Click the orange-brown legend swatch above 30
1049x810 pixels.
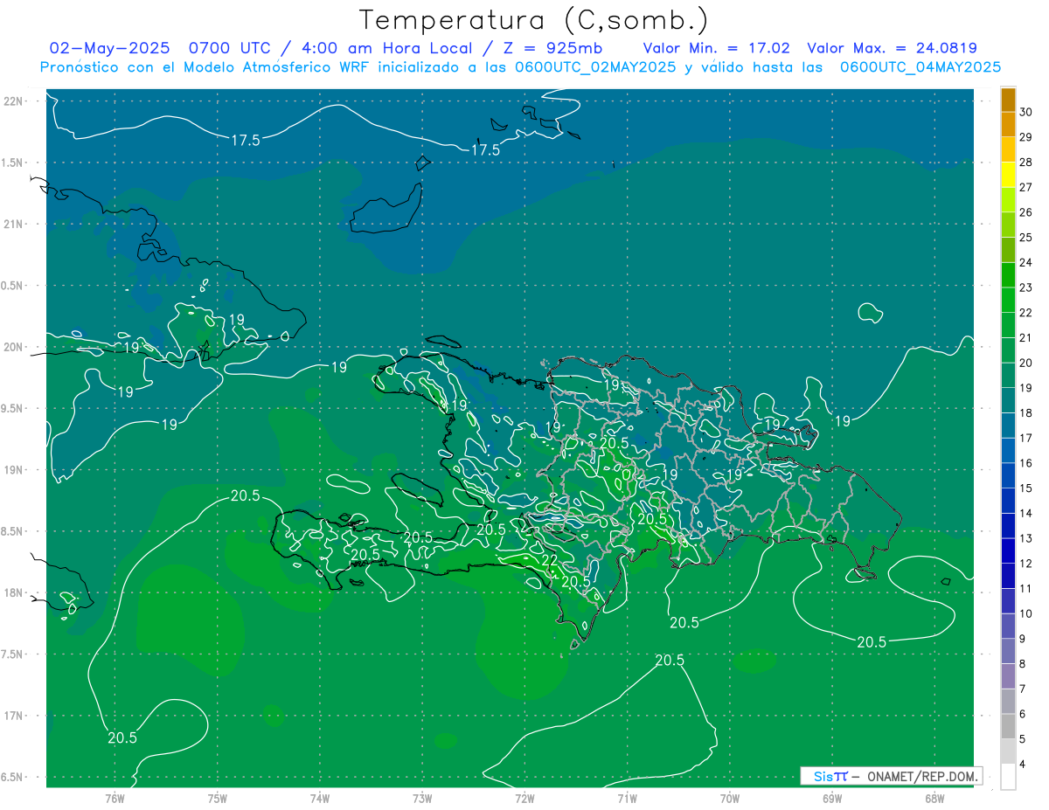click(x=1008, y=100)
